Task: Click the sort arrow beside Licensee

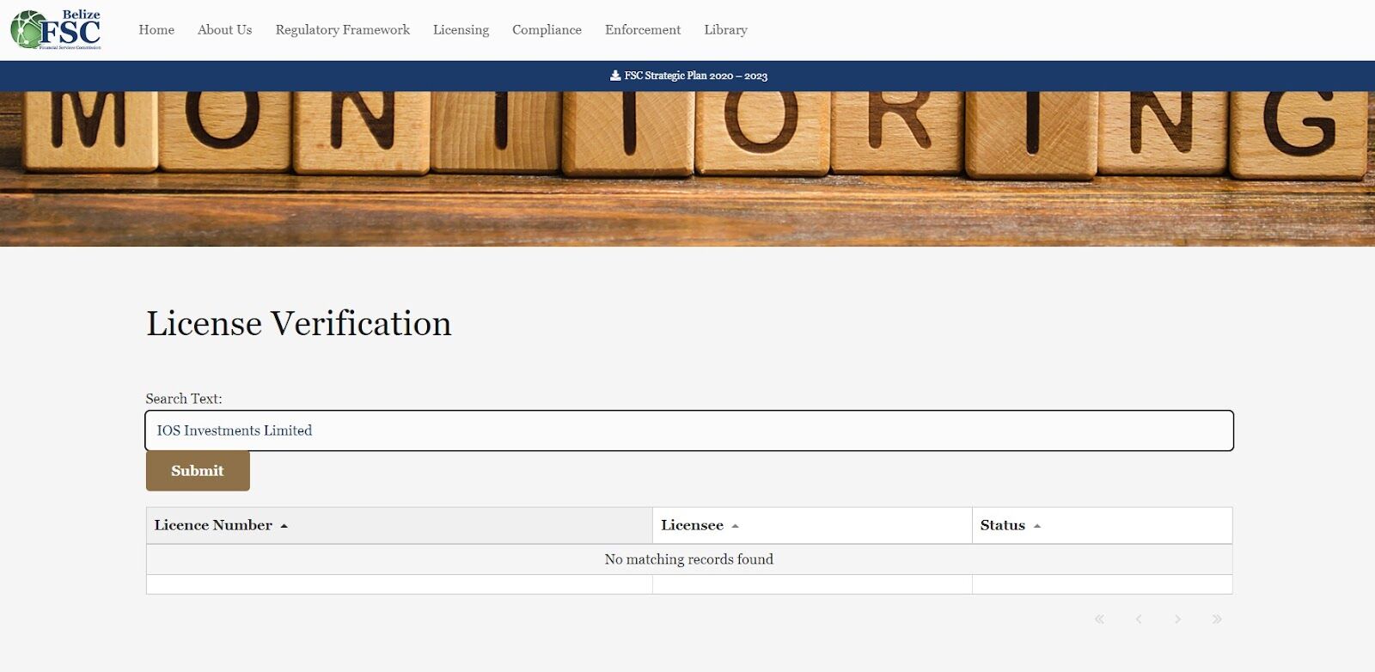Action: [735, 526]
